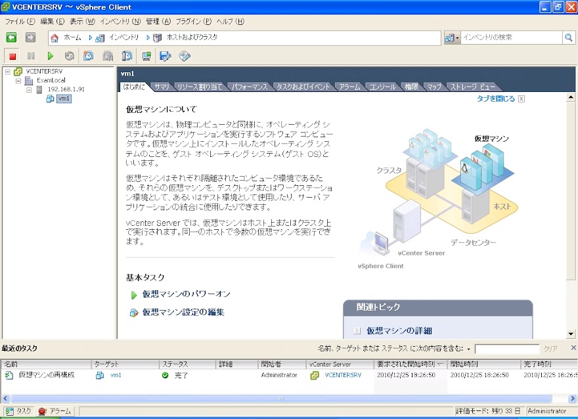This screenshot has width=578, height=419.
Task: Open the コンソール tab
Action: pos(382,87)
